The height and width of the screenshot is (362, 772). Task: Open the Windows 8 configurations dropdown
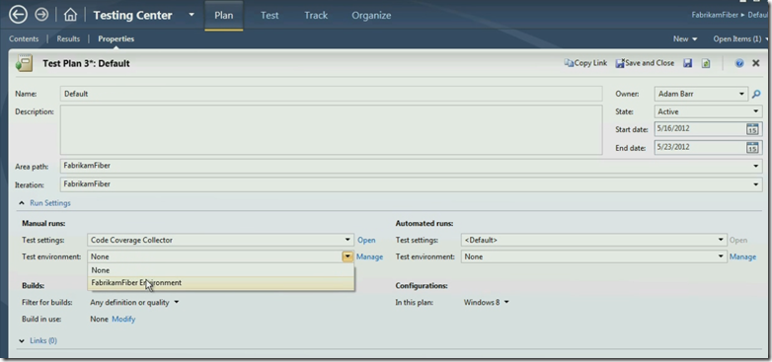(486, 303)
